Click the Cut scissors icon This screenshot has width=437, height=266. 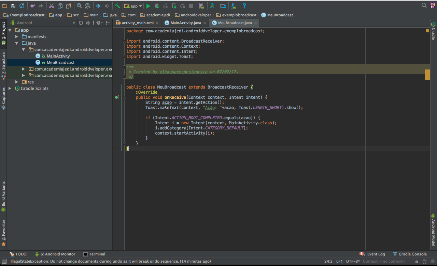coord(52,6)
